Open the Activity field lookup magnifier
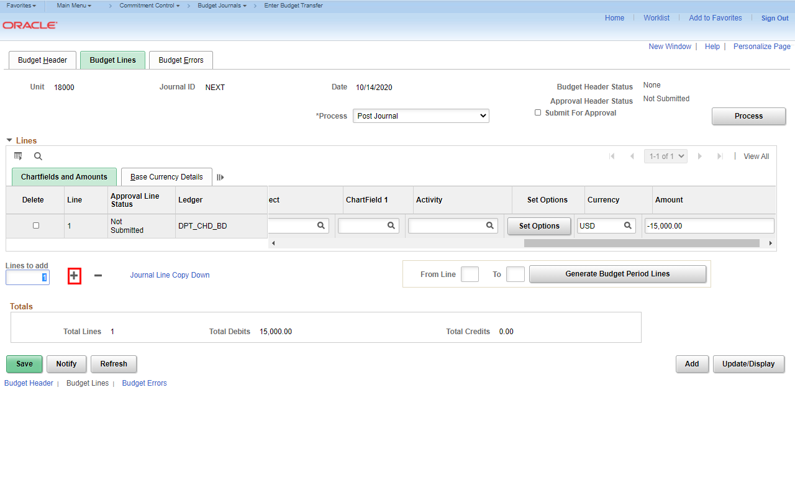 pyautogui.click(x=490, y=226)
